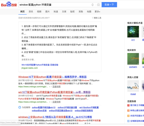The width and height of the screenshot is (144, 126).
Task: Switch to the 图片 tab
Action: pos(48,12)
